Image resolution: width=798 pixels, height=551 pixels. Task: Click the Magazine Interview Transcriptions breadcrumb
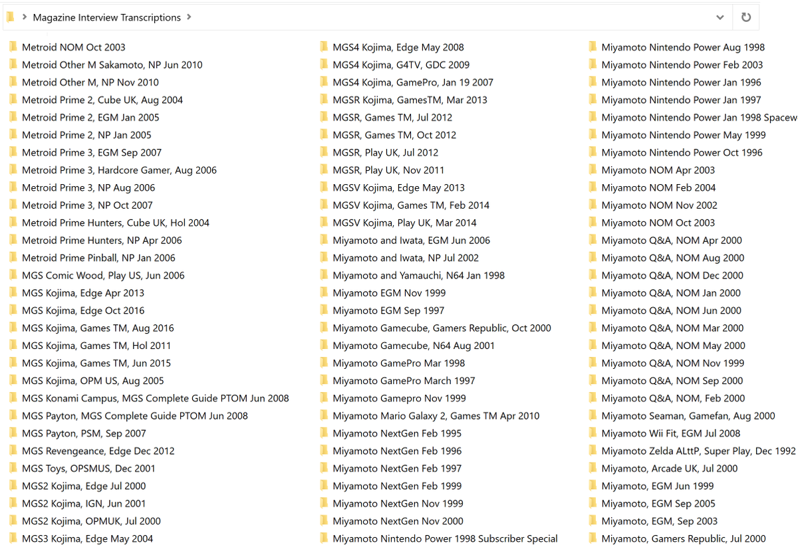[106, 17]
